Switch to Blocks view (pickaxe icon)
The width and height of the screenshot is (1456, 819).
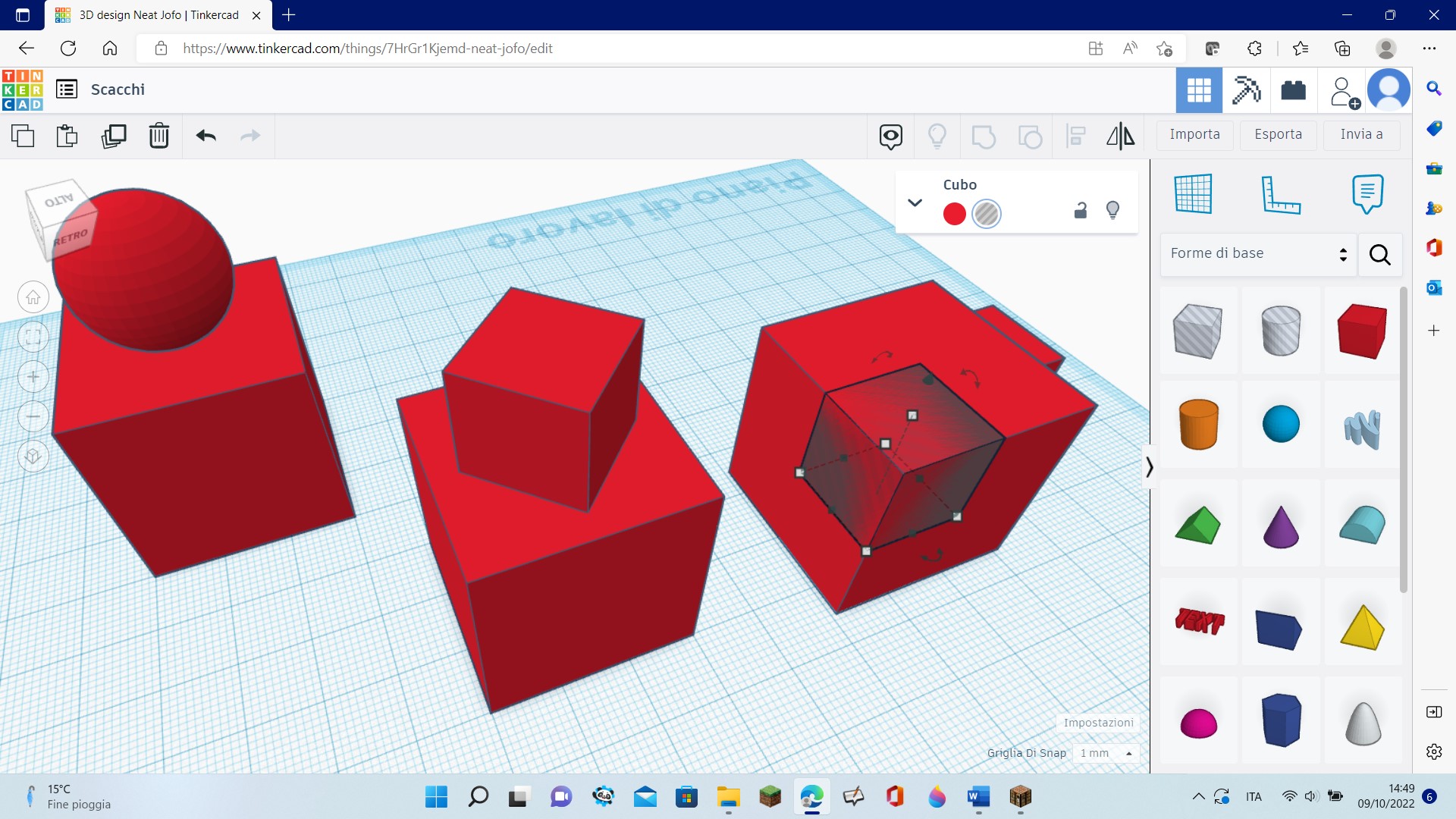[x=1246, y=90]
